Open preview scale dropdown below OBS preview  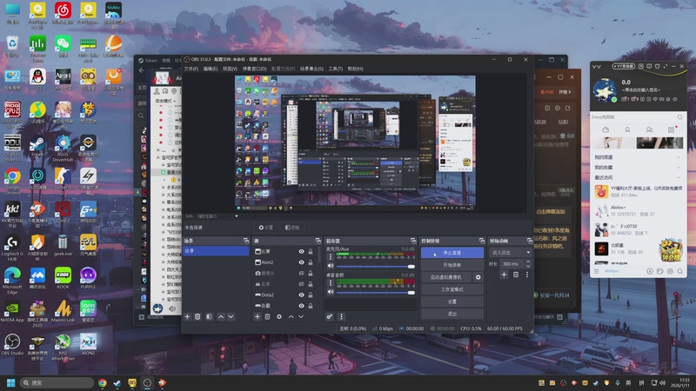point(236,216)
